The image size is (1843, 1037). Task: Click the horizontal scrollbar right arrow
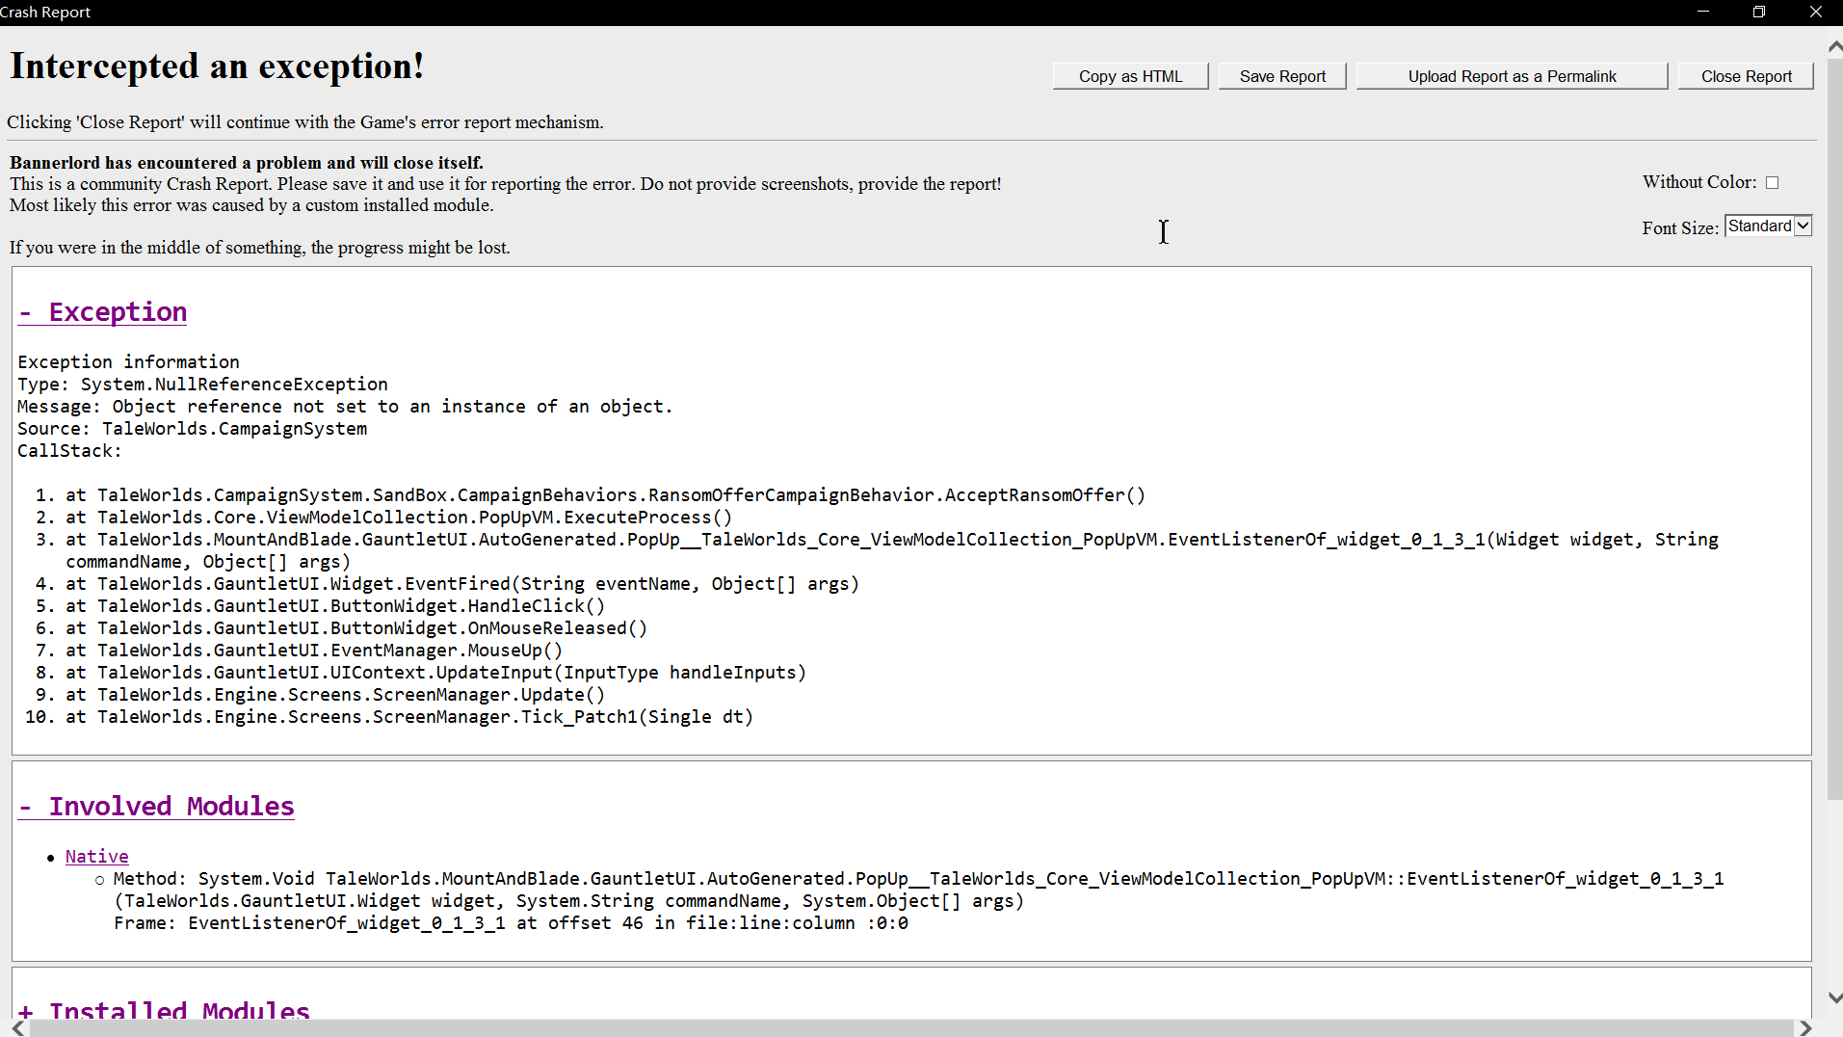pyautogui.click(x=1805, y=1028)
